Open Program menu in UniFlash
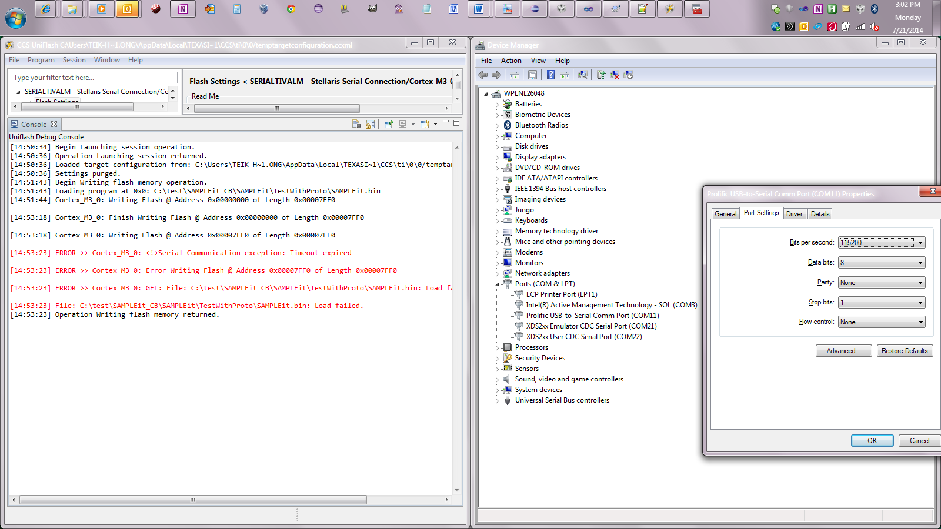 (41, 60)
